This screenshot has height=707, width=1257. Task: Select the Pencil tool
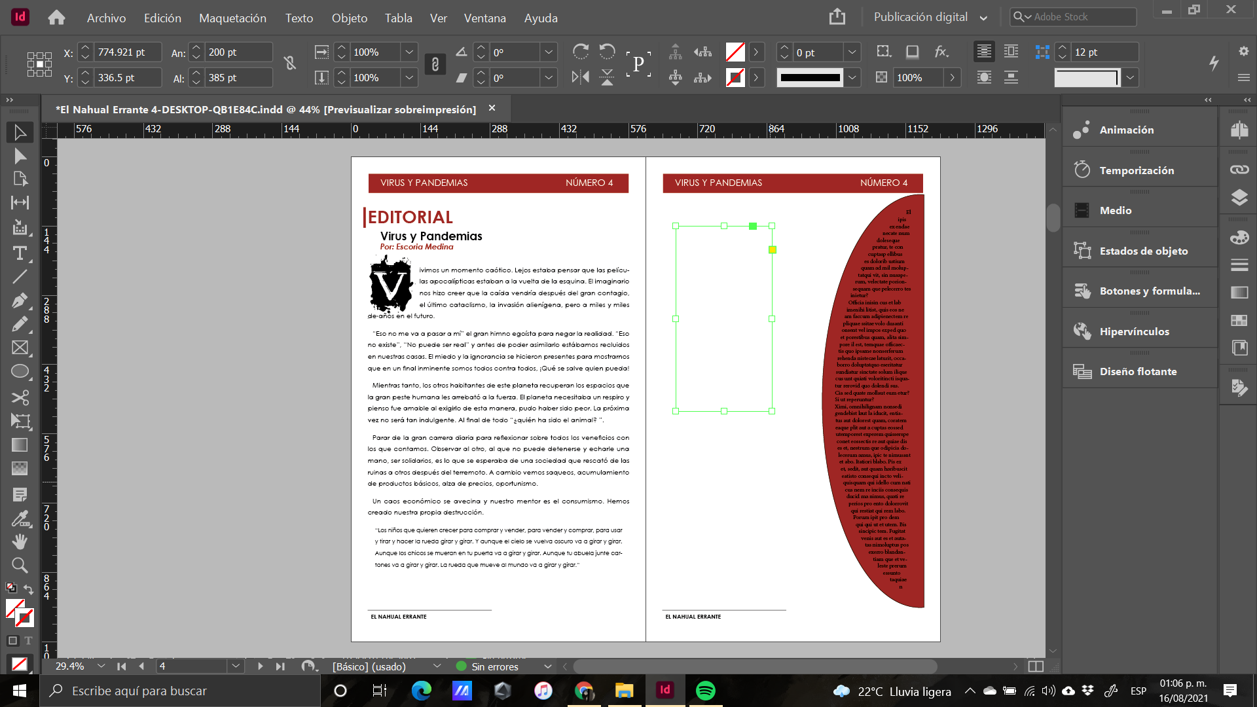20,324
